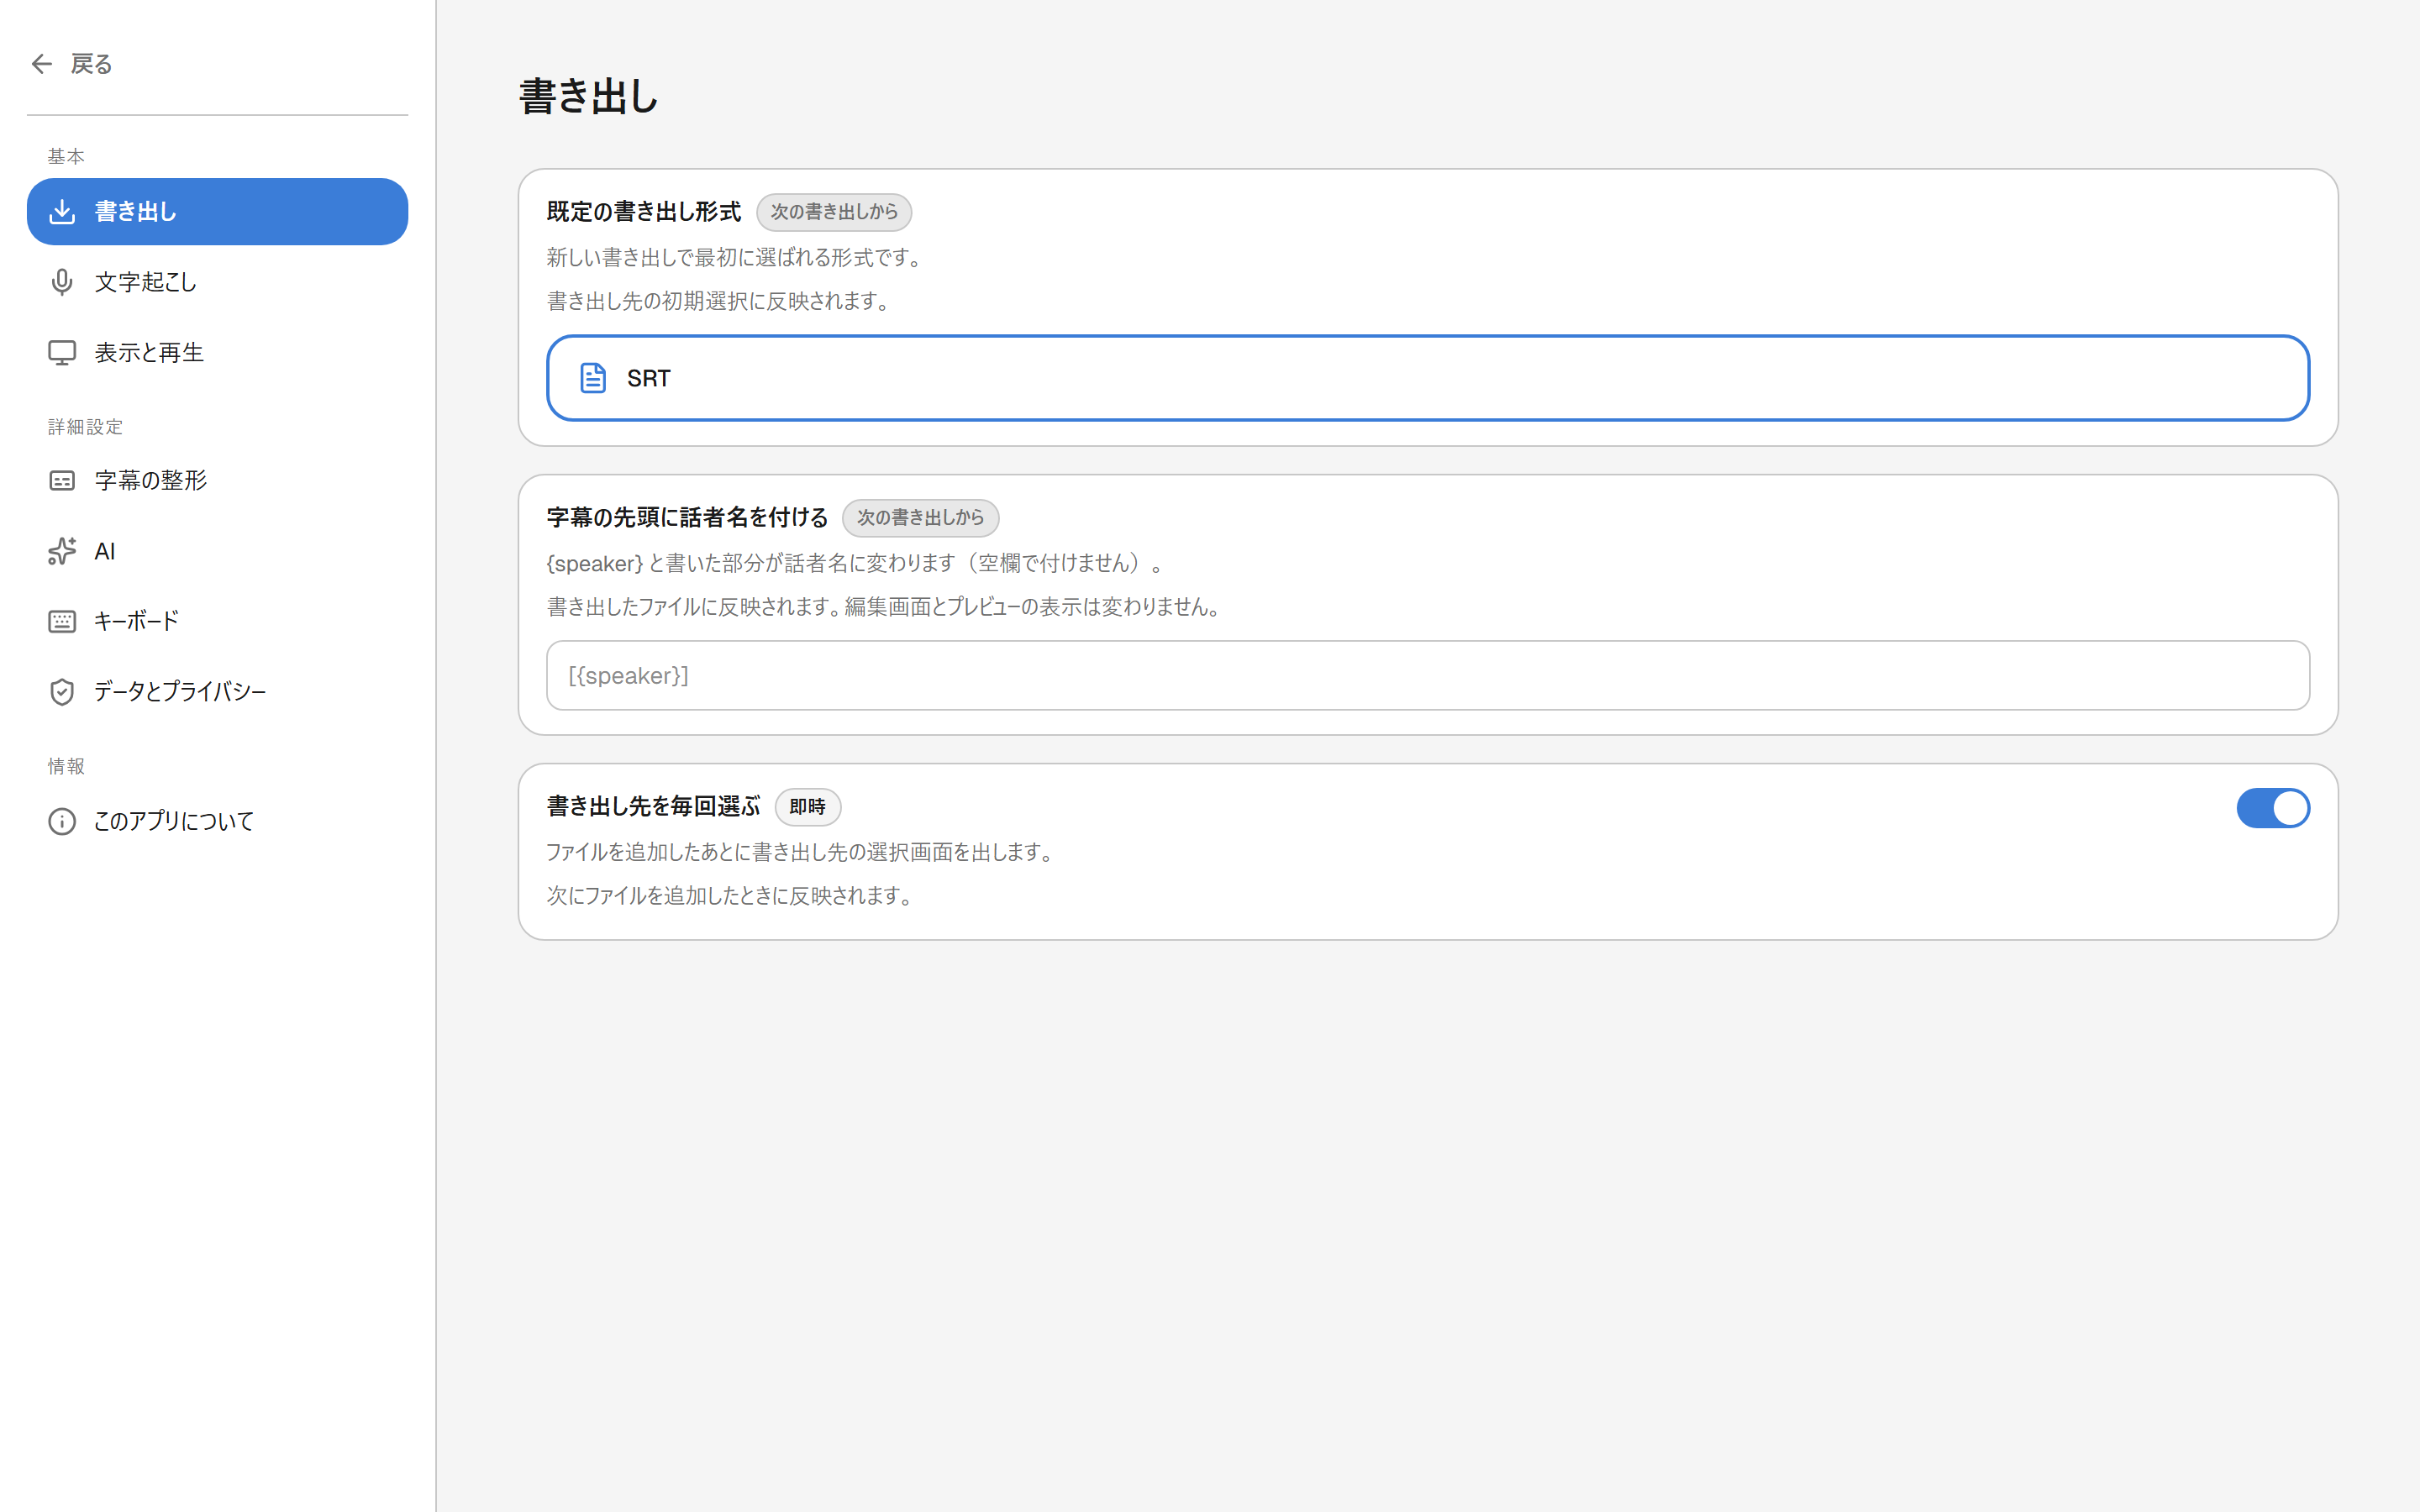Viewport: 2420px width, 1512px height.
Task: Click the back arrow icon
Action: (41, 64)
